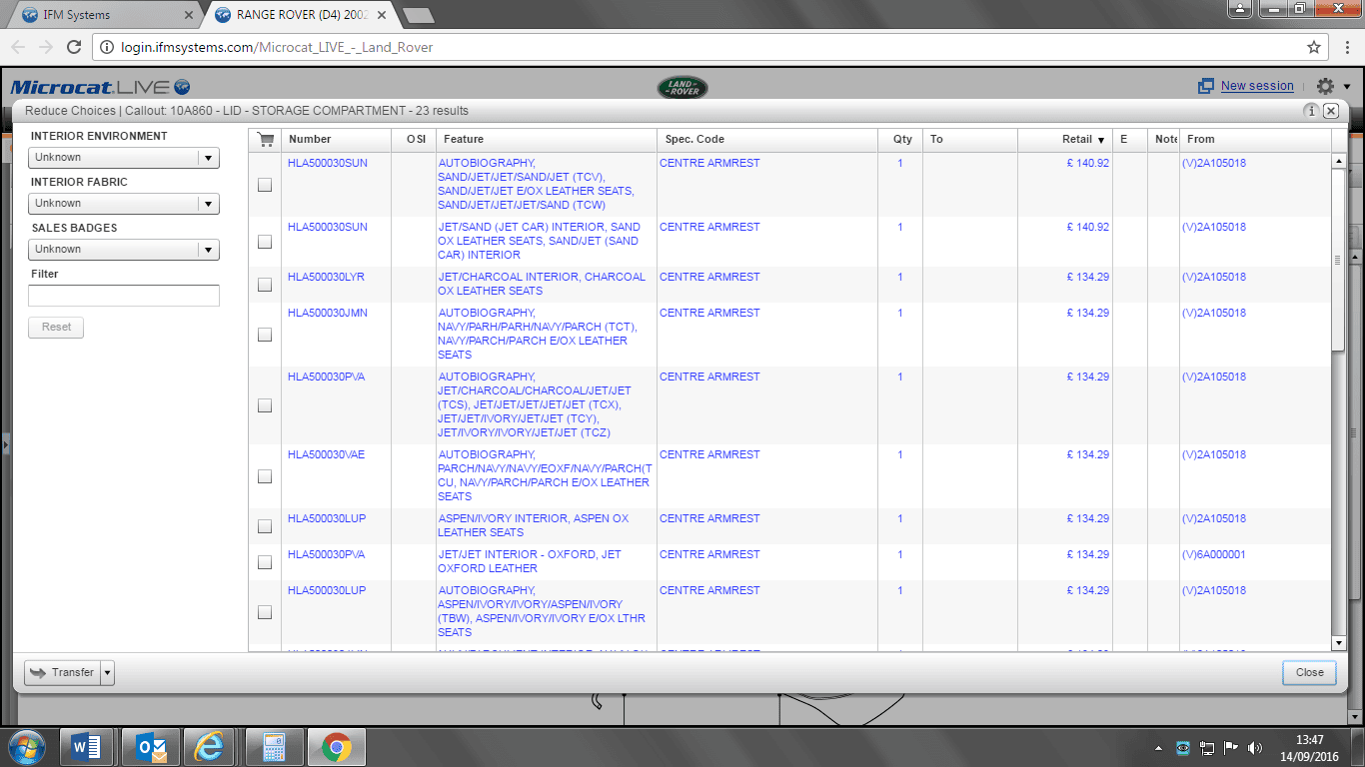Click the Land Rover logo

682,88
